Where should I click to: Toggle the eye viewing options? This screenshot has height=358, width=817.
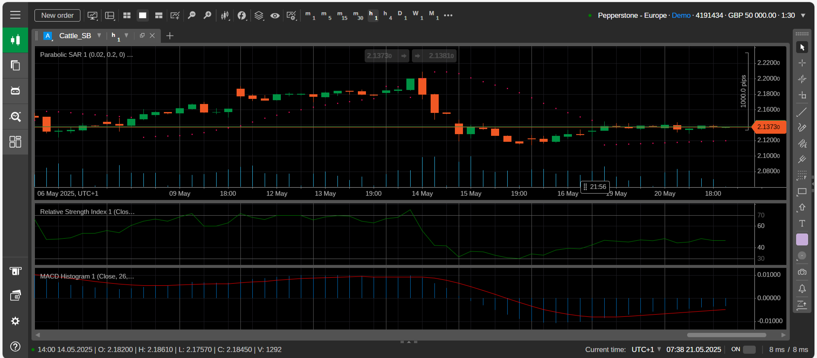coord(275,16)
